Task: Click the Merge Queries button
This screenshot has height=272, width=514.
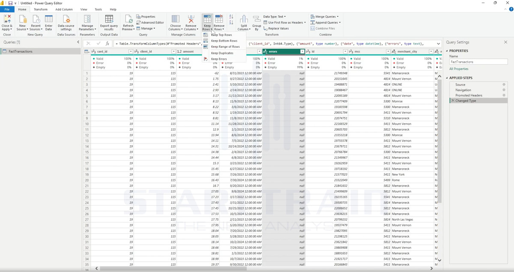Action: tap(324, 17)
